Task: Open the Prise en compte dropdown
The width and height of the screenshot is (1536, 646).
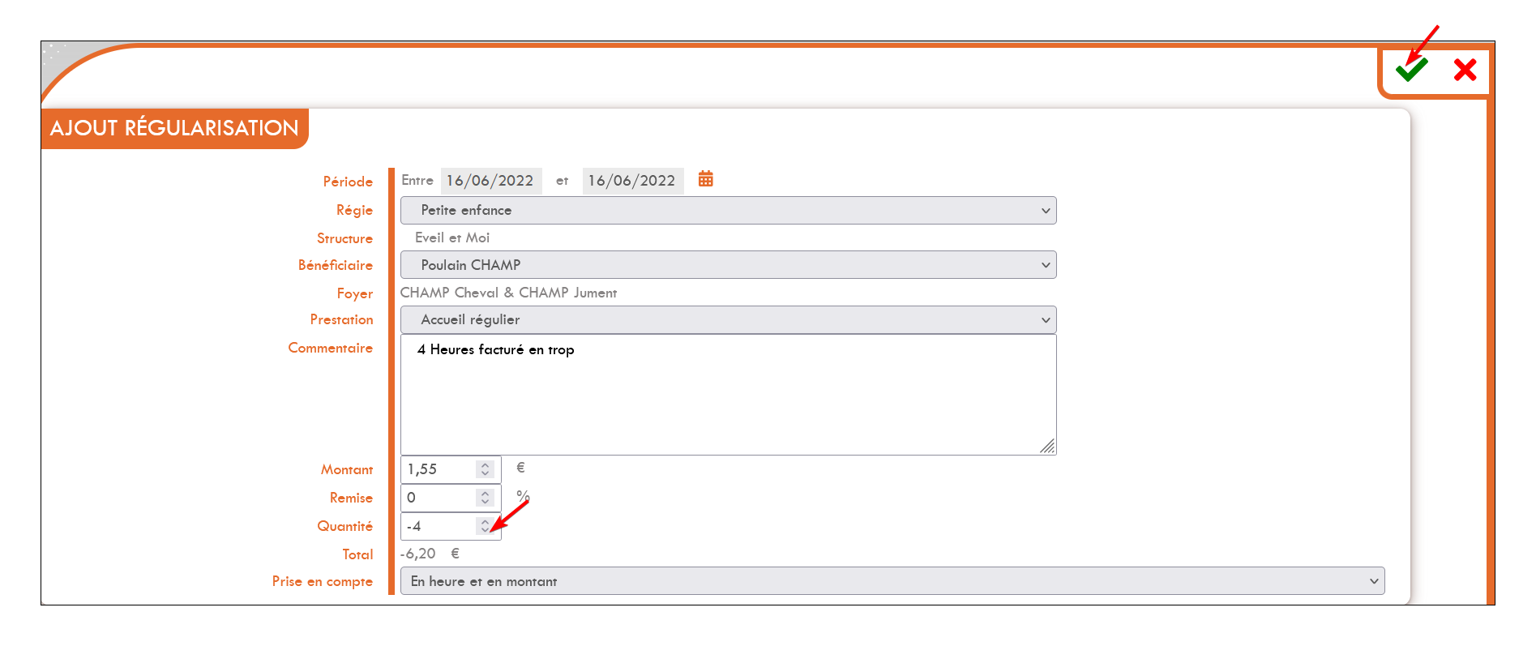Action: tap(892, 581)
